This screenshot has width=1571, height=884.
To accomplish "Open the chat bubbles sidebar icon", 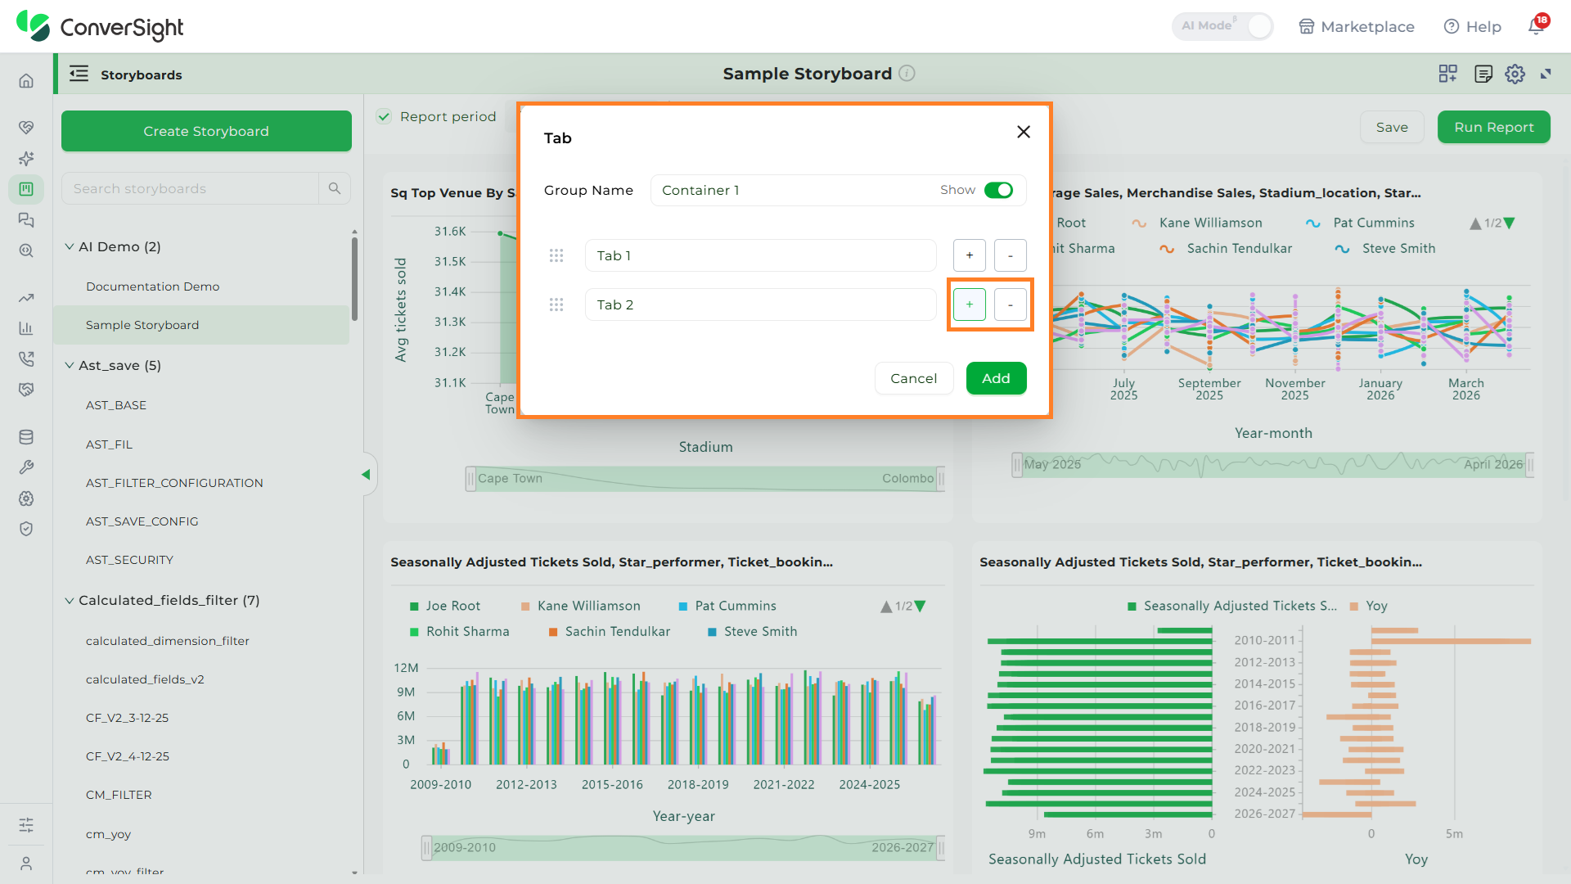I will pyautogui.click(x=26, y=220).
